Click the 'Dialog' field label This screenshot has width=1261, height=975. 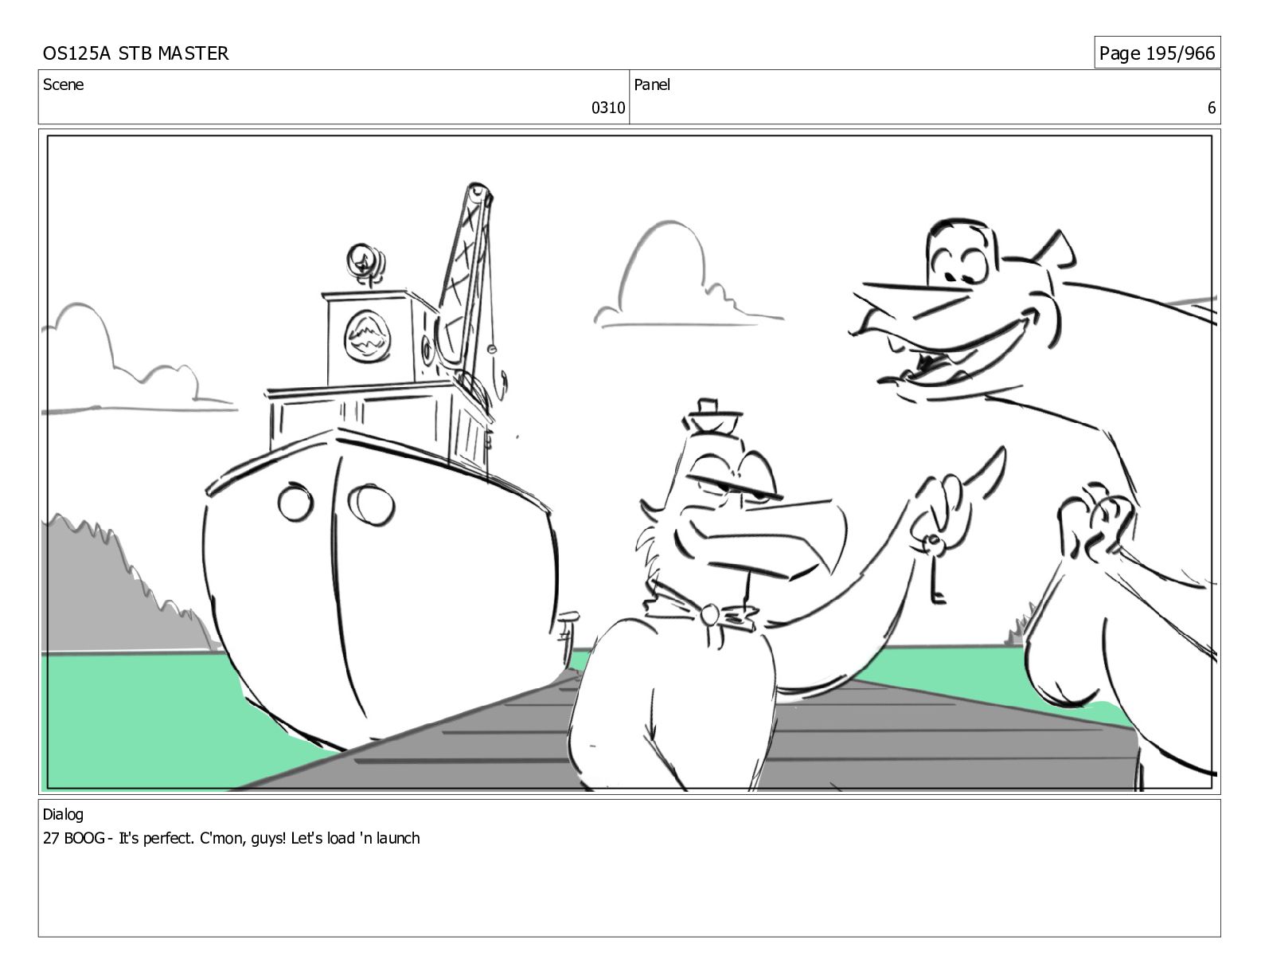click(x=63, y=814)
